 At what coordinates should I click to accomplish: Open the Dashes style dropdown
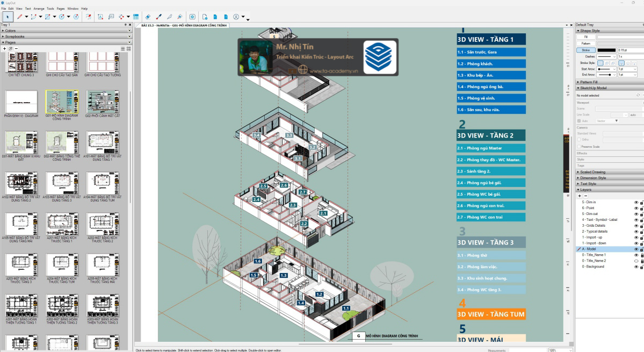pyautogui.click(x=606, y=56)
